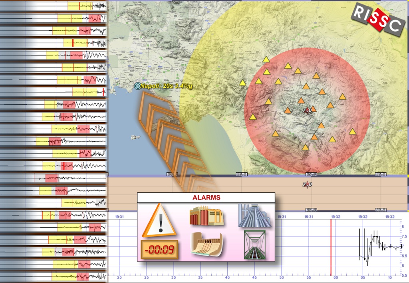
Task: Select the bottommost seismogram trace
Action: tap(53, 276)
